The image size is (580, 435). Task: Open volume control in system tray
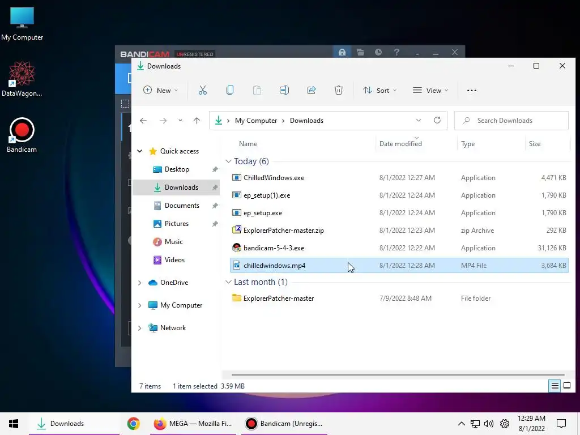click(489, 424)
